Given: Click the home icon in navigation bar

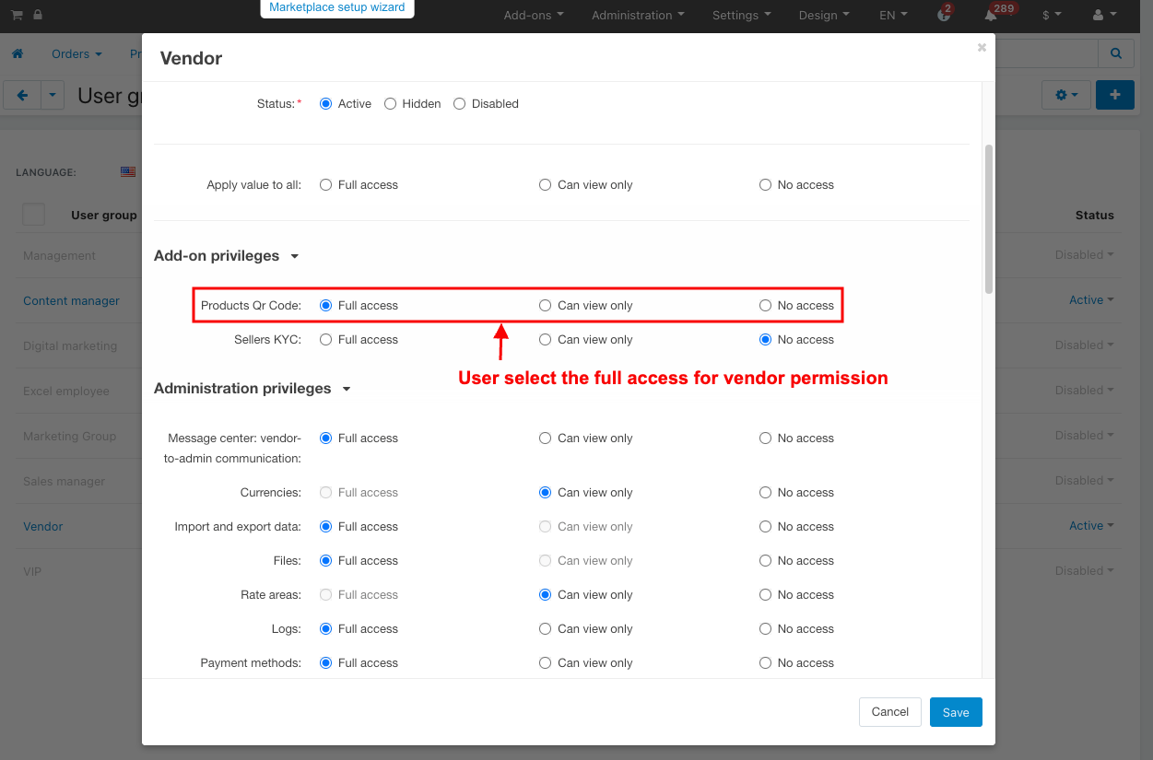Looking at the screenshot, I should [18, 54].
